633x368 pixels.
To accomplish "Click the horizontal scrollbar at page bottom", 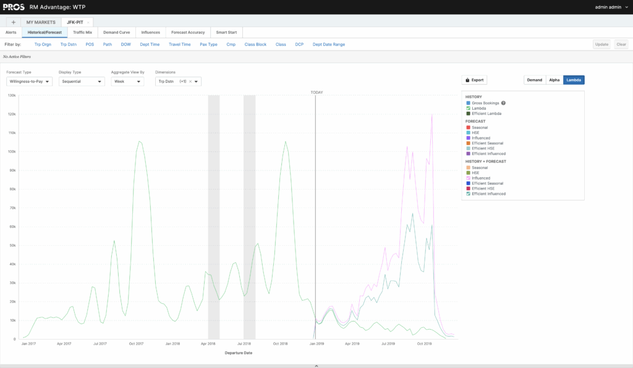I will (316, 365).
